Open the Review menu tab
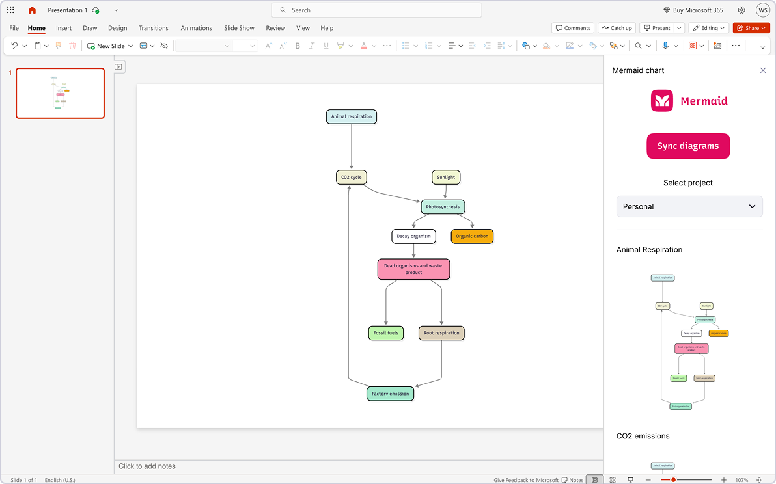The height and width of the screenshot is (484, 776). [x=275, y=28]
